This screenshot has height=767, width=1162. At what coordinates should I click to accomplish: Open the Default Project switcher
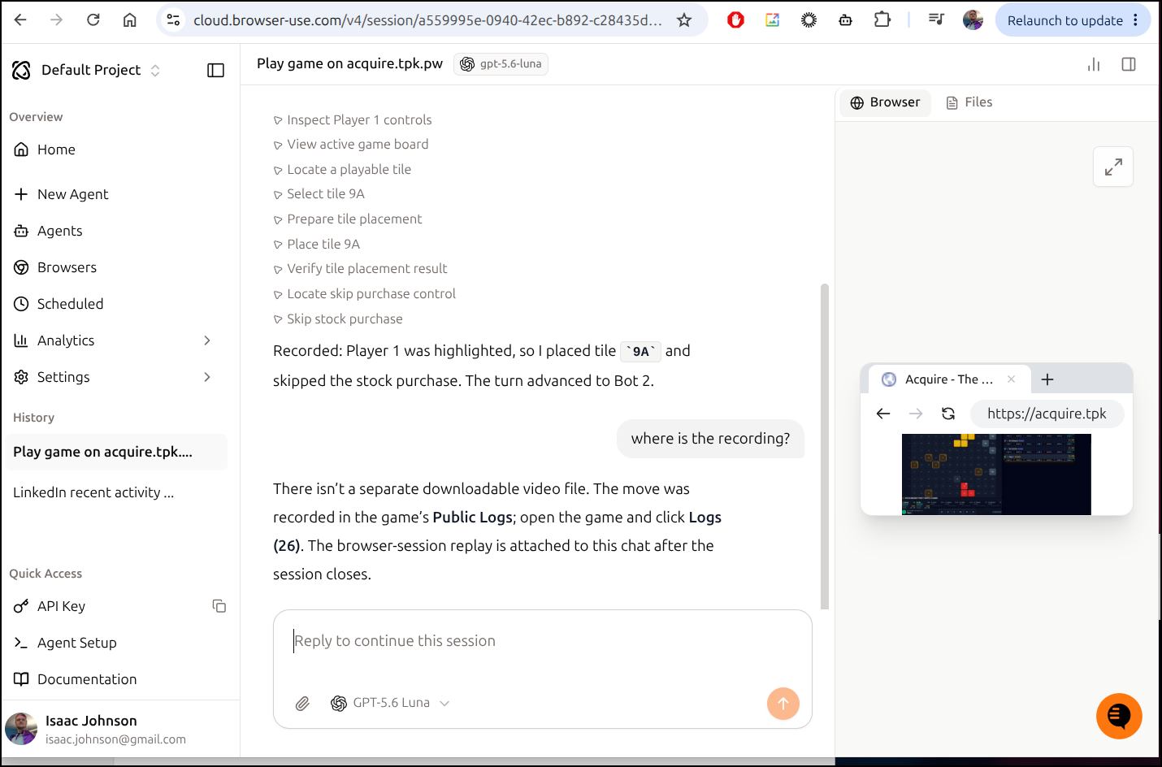point(87,71)
